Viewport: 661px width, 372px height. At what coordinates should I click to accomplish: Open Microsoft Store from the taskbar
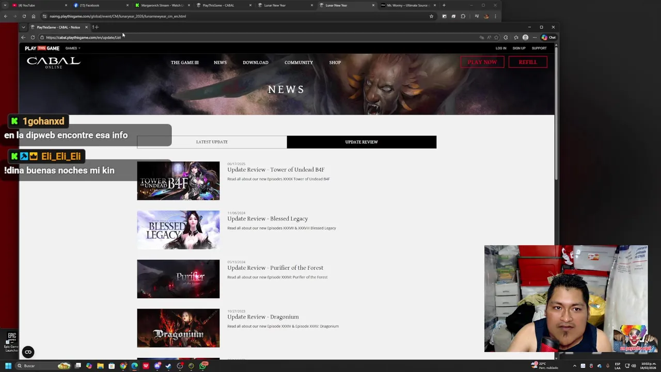(112, 366)
